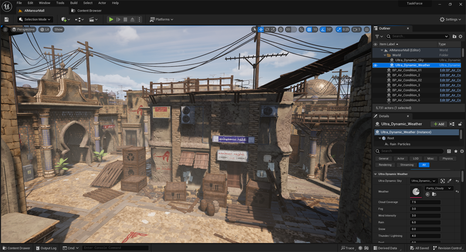Open the Partly_Cloudy weather dropdown

(x=439, y=188)
